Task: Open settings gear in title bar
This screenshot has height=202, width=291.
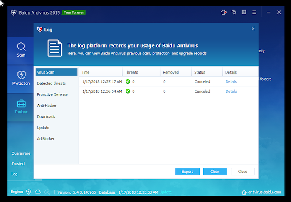Action: [244, 12]
